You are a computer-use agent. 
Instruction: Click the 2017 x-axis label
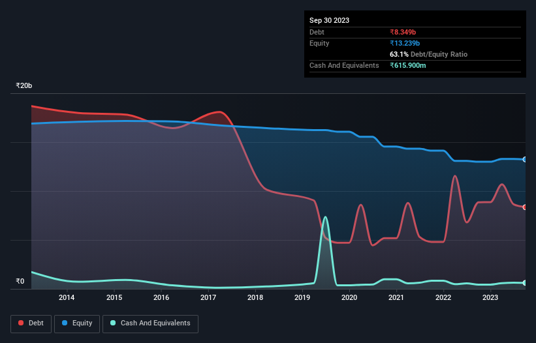(208, 297)
